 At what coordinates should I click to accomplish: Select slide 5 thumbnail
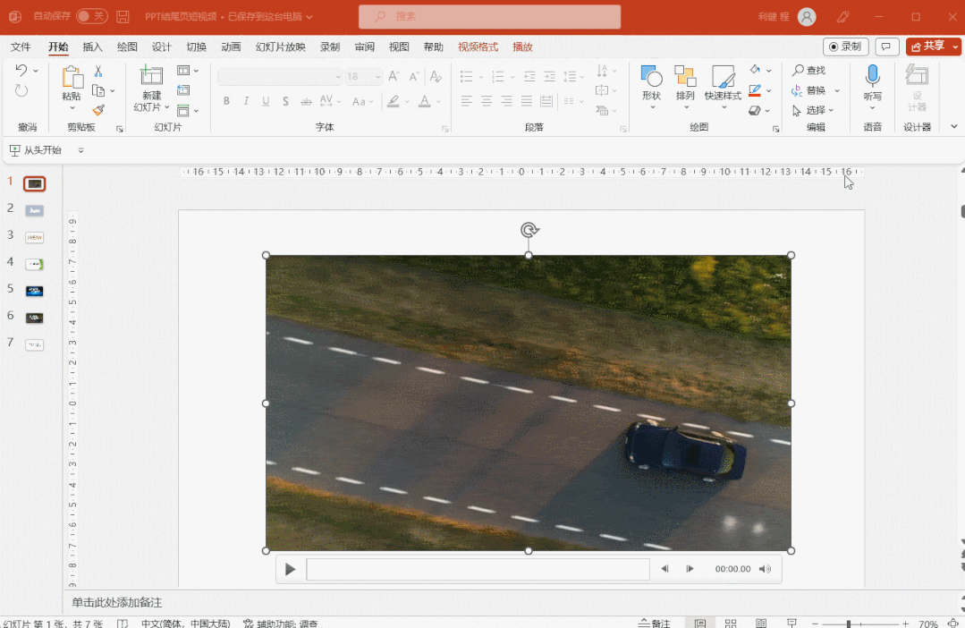[35, 291]
